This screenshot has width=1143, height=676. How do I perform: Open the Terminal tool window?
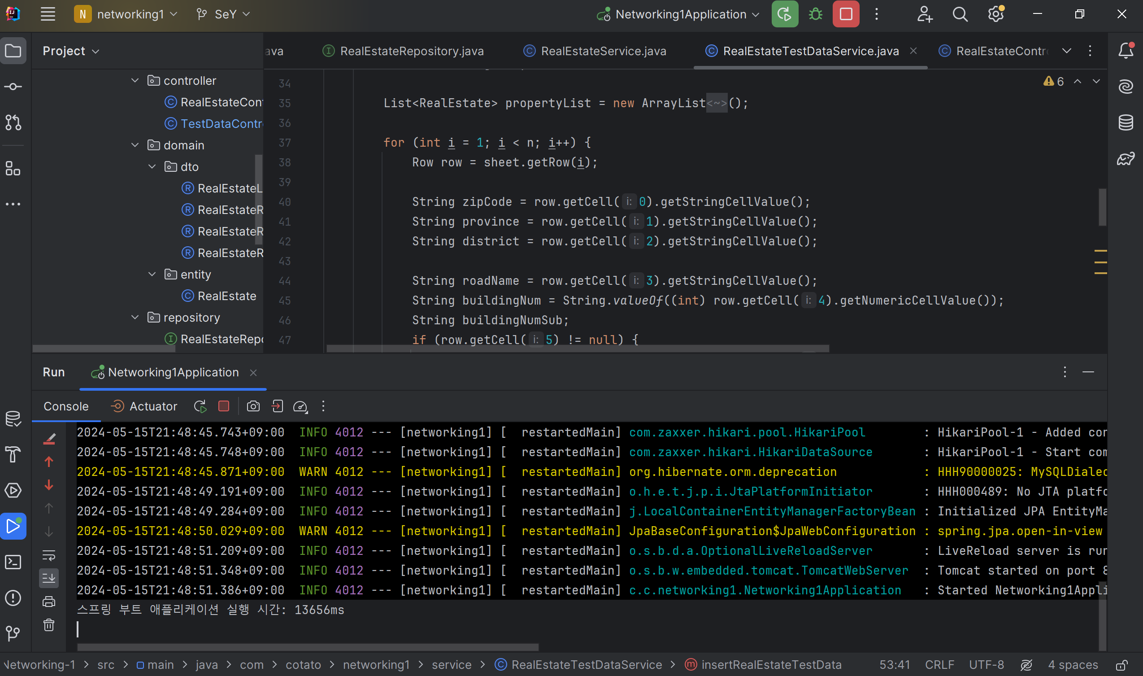(x=13, y=562)
